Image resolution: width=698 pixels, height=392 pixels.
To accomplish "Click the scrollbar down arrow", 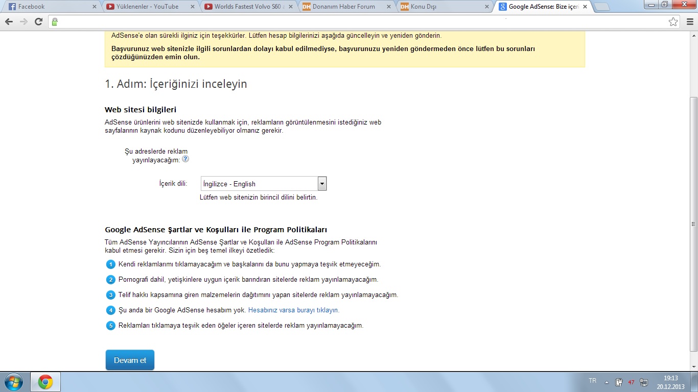I will coord(693,367).
